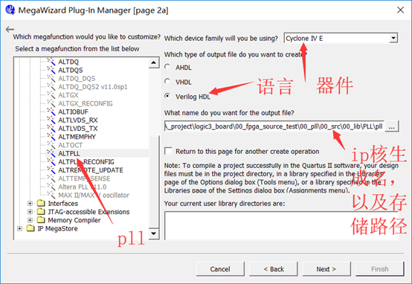Click the Memory Compiler folder icon
412x284 pixels.
pos(41,220)
